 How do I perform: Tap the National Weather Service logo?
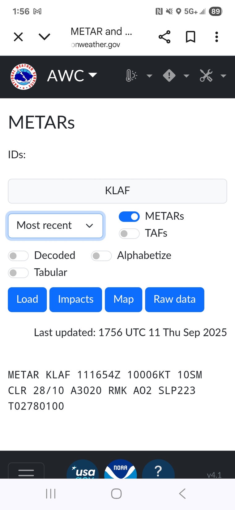[x=23, y=76]
